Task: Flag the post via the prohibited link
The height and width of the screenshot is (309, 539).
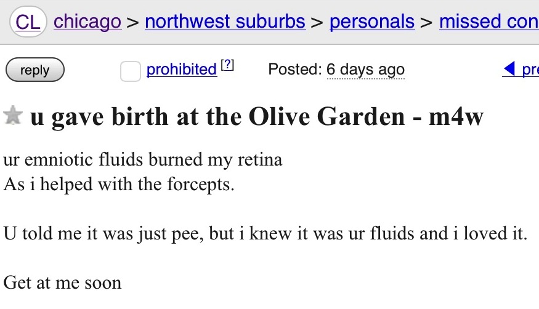Action: click(182, 70)
